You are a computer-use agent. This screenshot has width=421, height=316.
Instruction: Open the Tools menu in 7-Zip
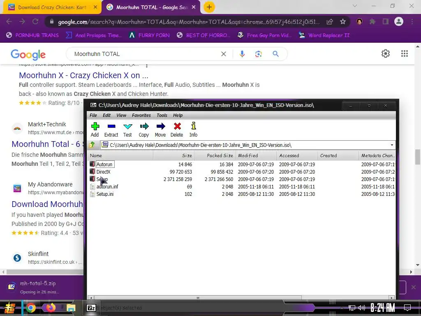click(162, 115)
